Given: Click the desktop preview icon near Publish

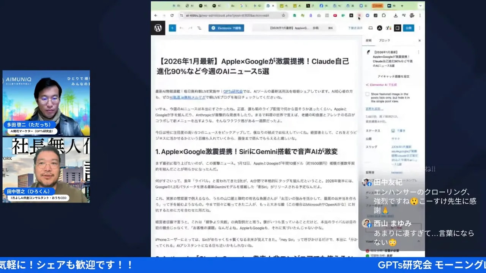Looking at the screenshot, I should tap(371, 28).
